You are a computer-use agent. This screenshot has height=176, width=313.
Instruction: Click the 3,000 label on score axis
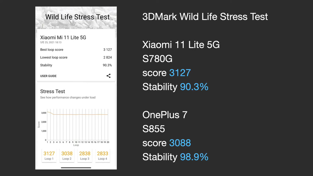(x=44, y=113)
